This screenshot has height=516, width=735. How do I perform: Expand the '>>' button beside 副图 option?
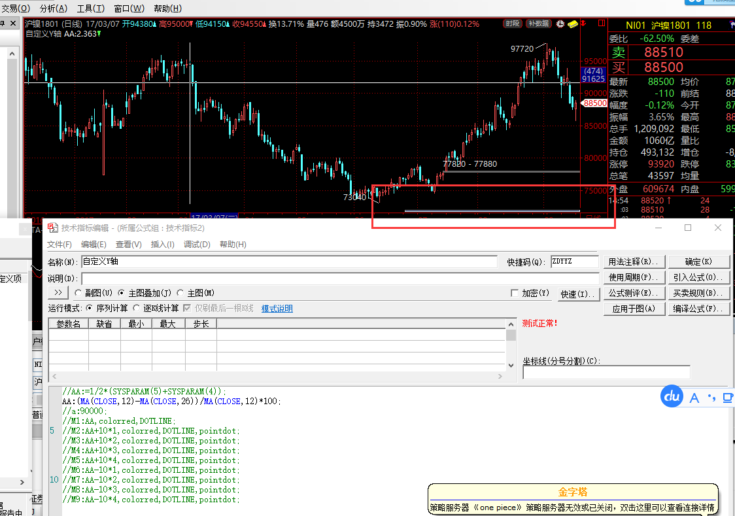[x=58, y=293]
